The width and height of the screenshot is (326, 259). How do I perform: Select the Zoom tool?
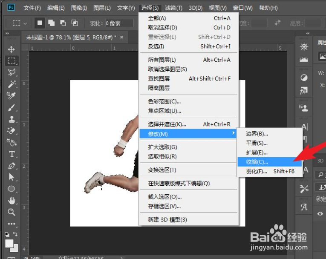(11, 212)
